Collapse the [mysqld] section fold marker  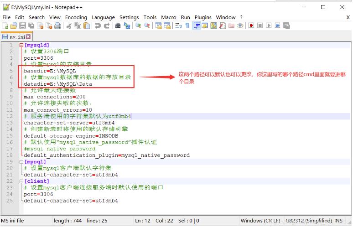point(21,46)
